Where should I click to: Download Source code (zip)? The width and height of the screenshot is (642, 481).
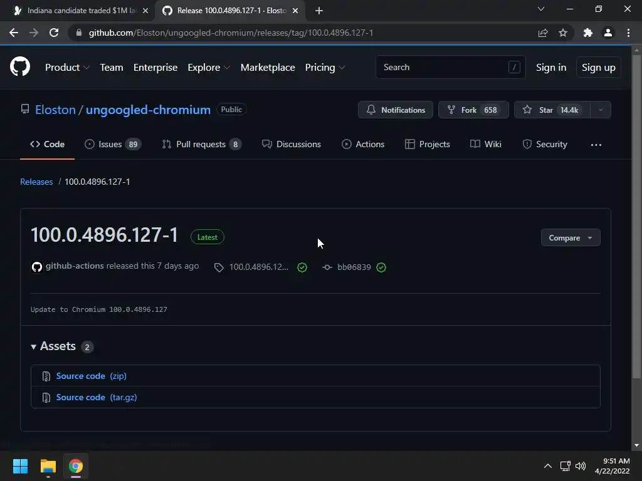[92, 376]
